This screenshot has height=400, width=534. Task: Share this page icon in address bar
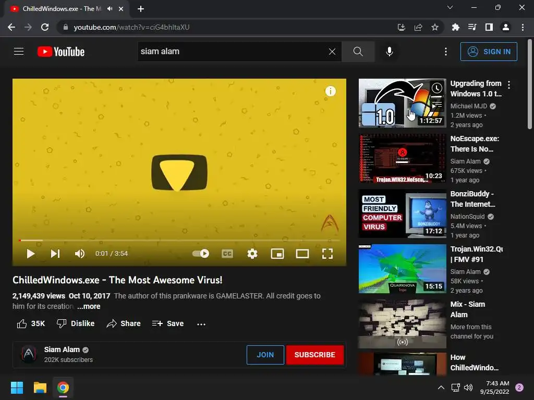[418, 27]
